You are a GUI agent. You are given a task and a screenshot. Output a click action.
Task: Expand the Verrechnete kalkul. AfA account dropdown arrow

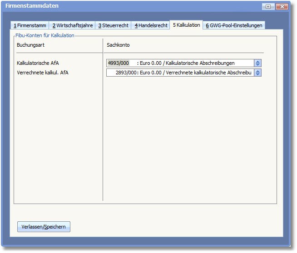click(257, 73)
